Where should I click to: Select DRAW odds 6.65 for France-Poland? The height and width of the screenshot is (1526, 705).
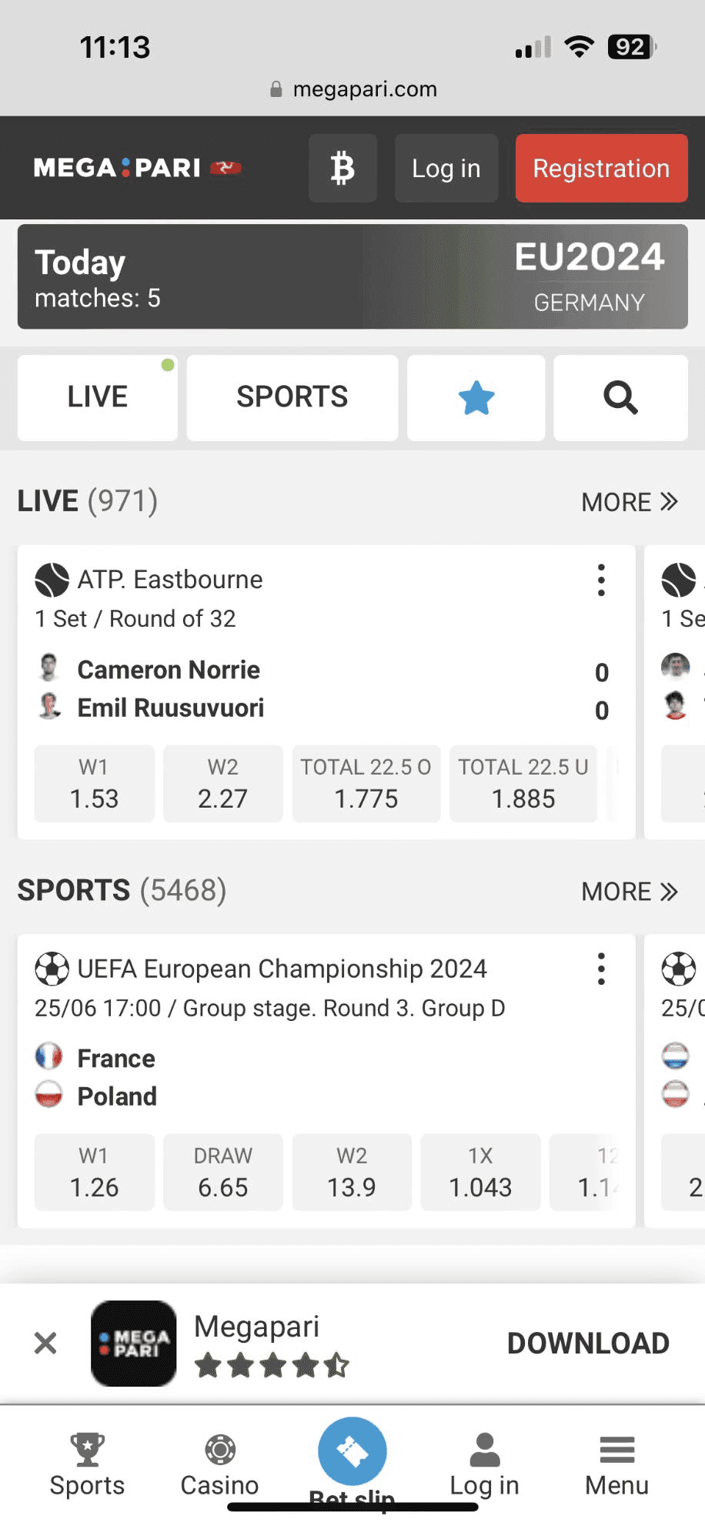pyautogui.click(x=222, y=1172)
